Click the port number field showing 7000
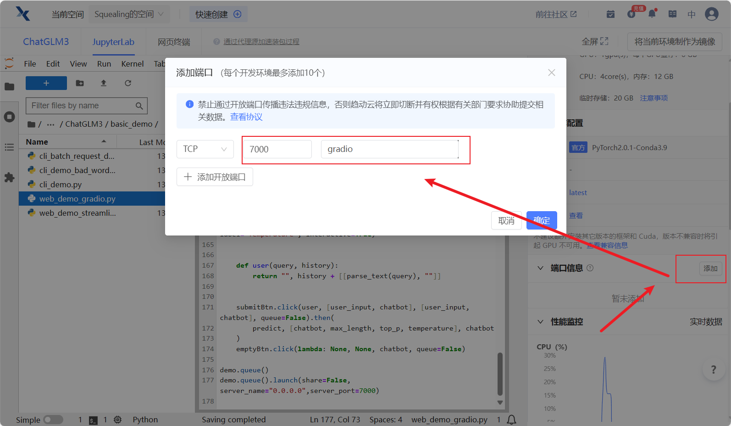 click(x=277, y=149)
